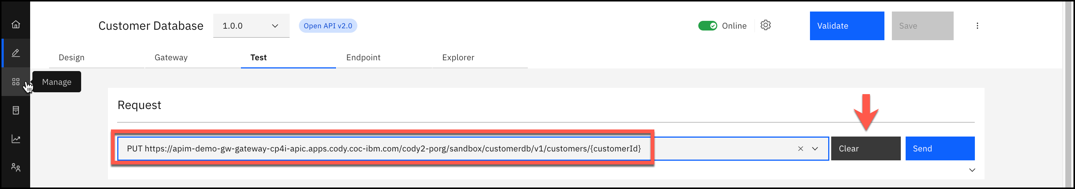
Task: Clear the URL field with the X icon
Action: (800, 148)
